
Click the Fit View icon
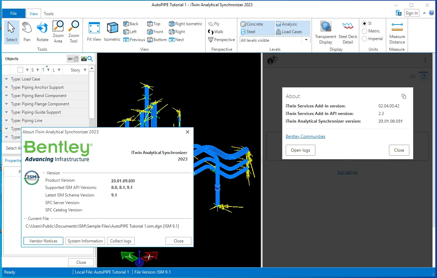pos(94,32)
